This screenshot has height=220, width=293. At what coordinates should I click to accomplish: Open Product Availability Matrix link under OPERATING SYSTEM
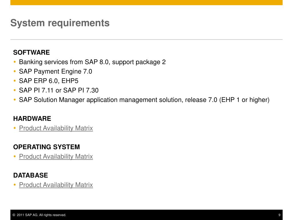click(x=56, y=157)
